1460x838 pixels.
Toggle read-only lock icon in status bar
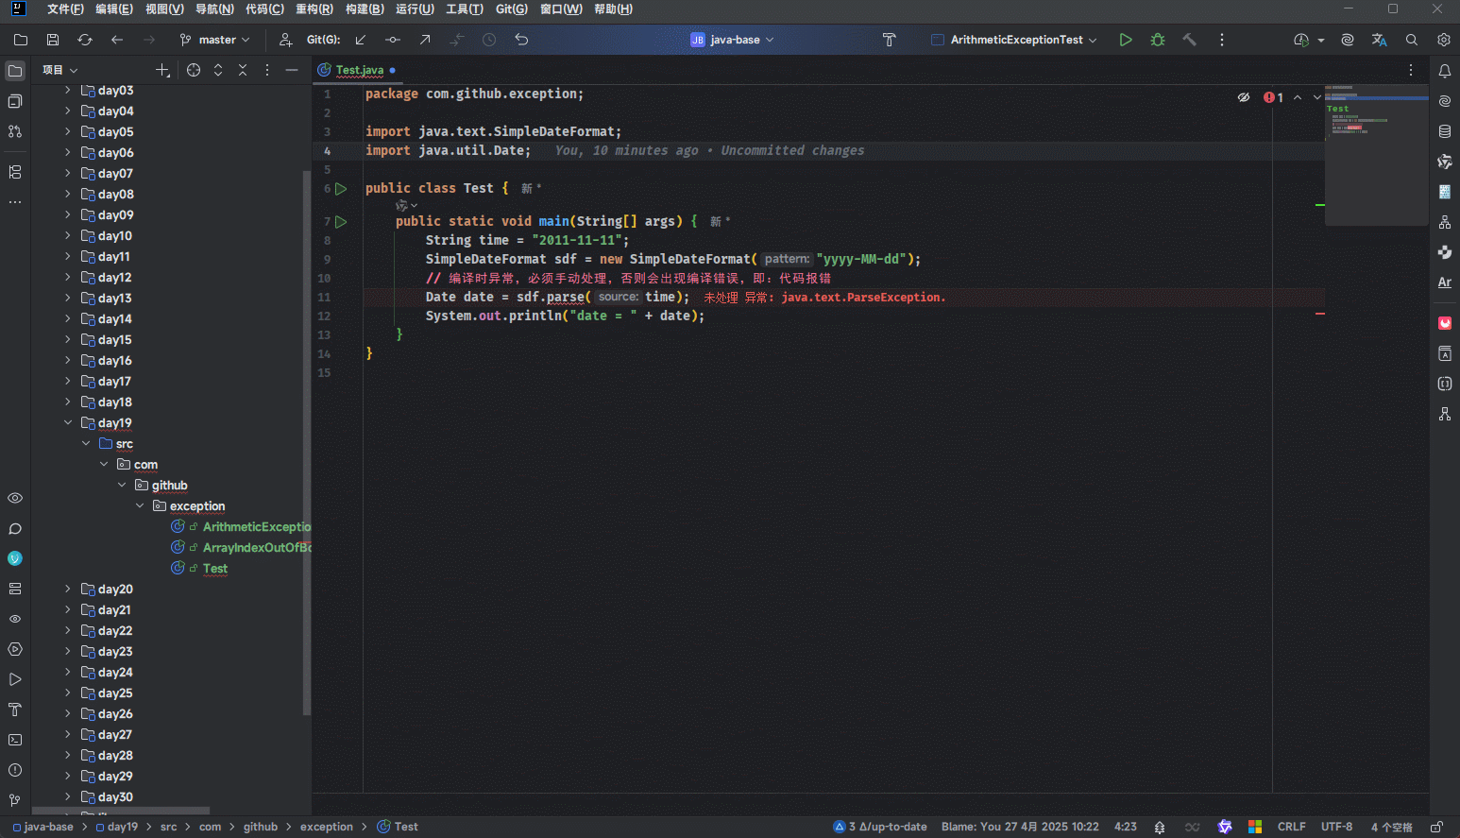(1436, 827)
